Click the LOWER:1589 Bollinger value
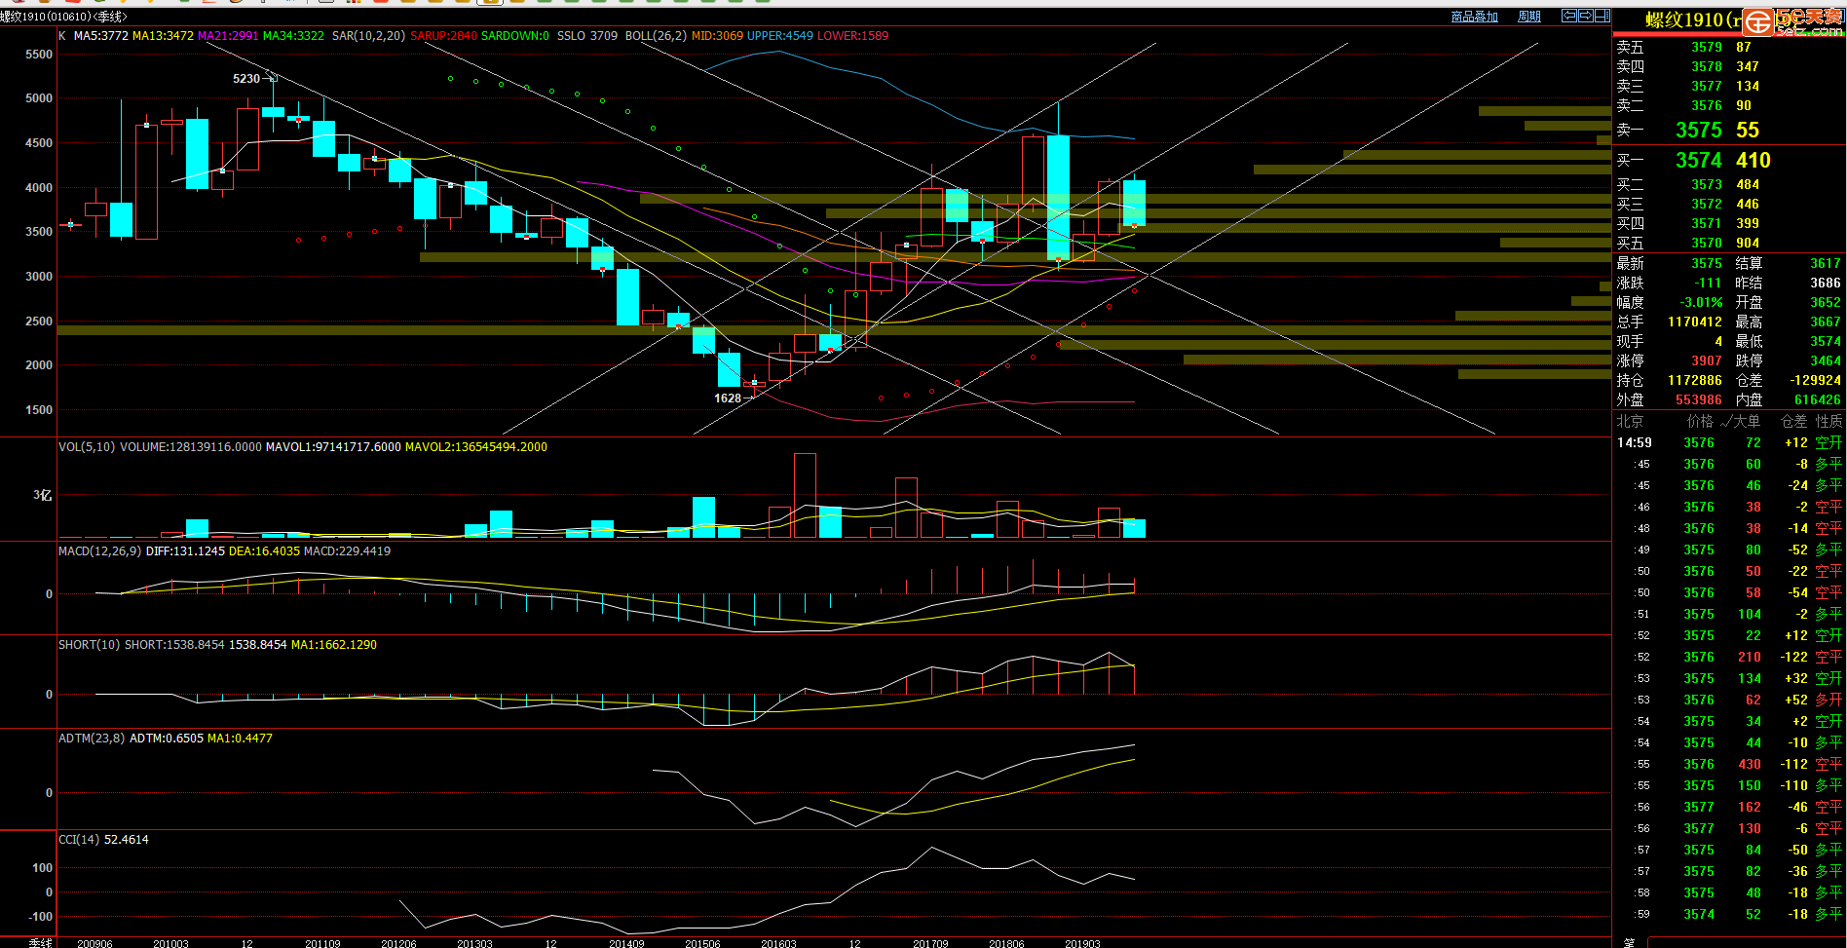Image resolution: width=1847 pixels, height=948 pixels. 852,36
